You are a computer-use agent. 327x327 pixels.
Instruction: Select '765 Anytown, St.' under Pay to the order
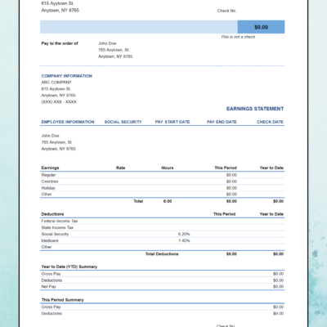coord(114,50)
